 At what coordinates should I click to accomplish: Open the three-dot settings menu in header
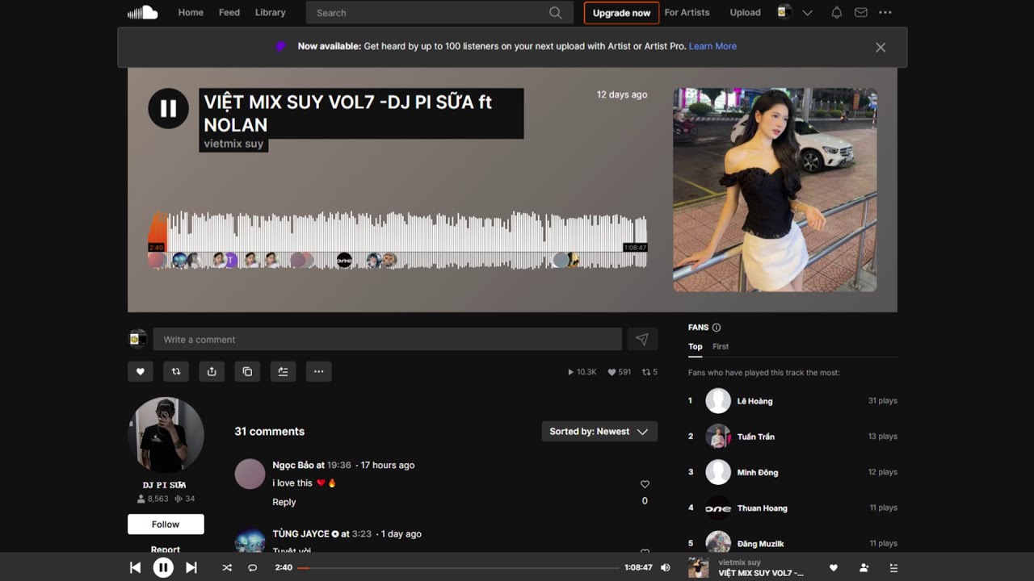pos(885,12)
